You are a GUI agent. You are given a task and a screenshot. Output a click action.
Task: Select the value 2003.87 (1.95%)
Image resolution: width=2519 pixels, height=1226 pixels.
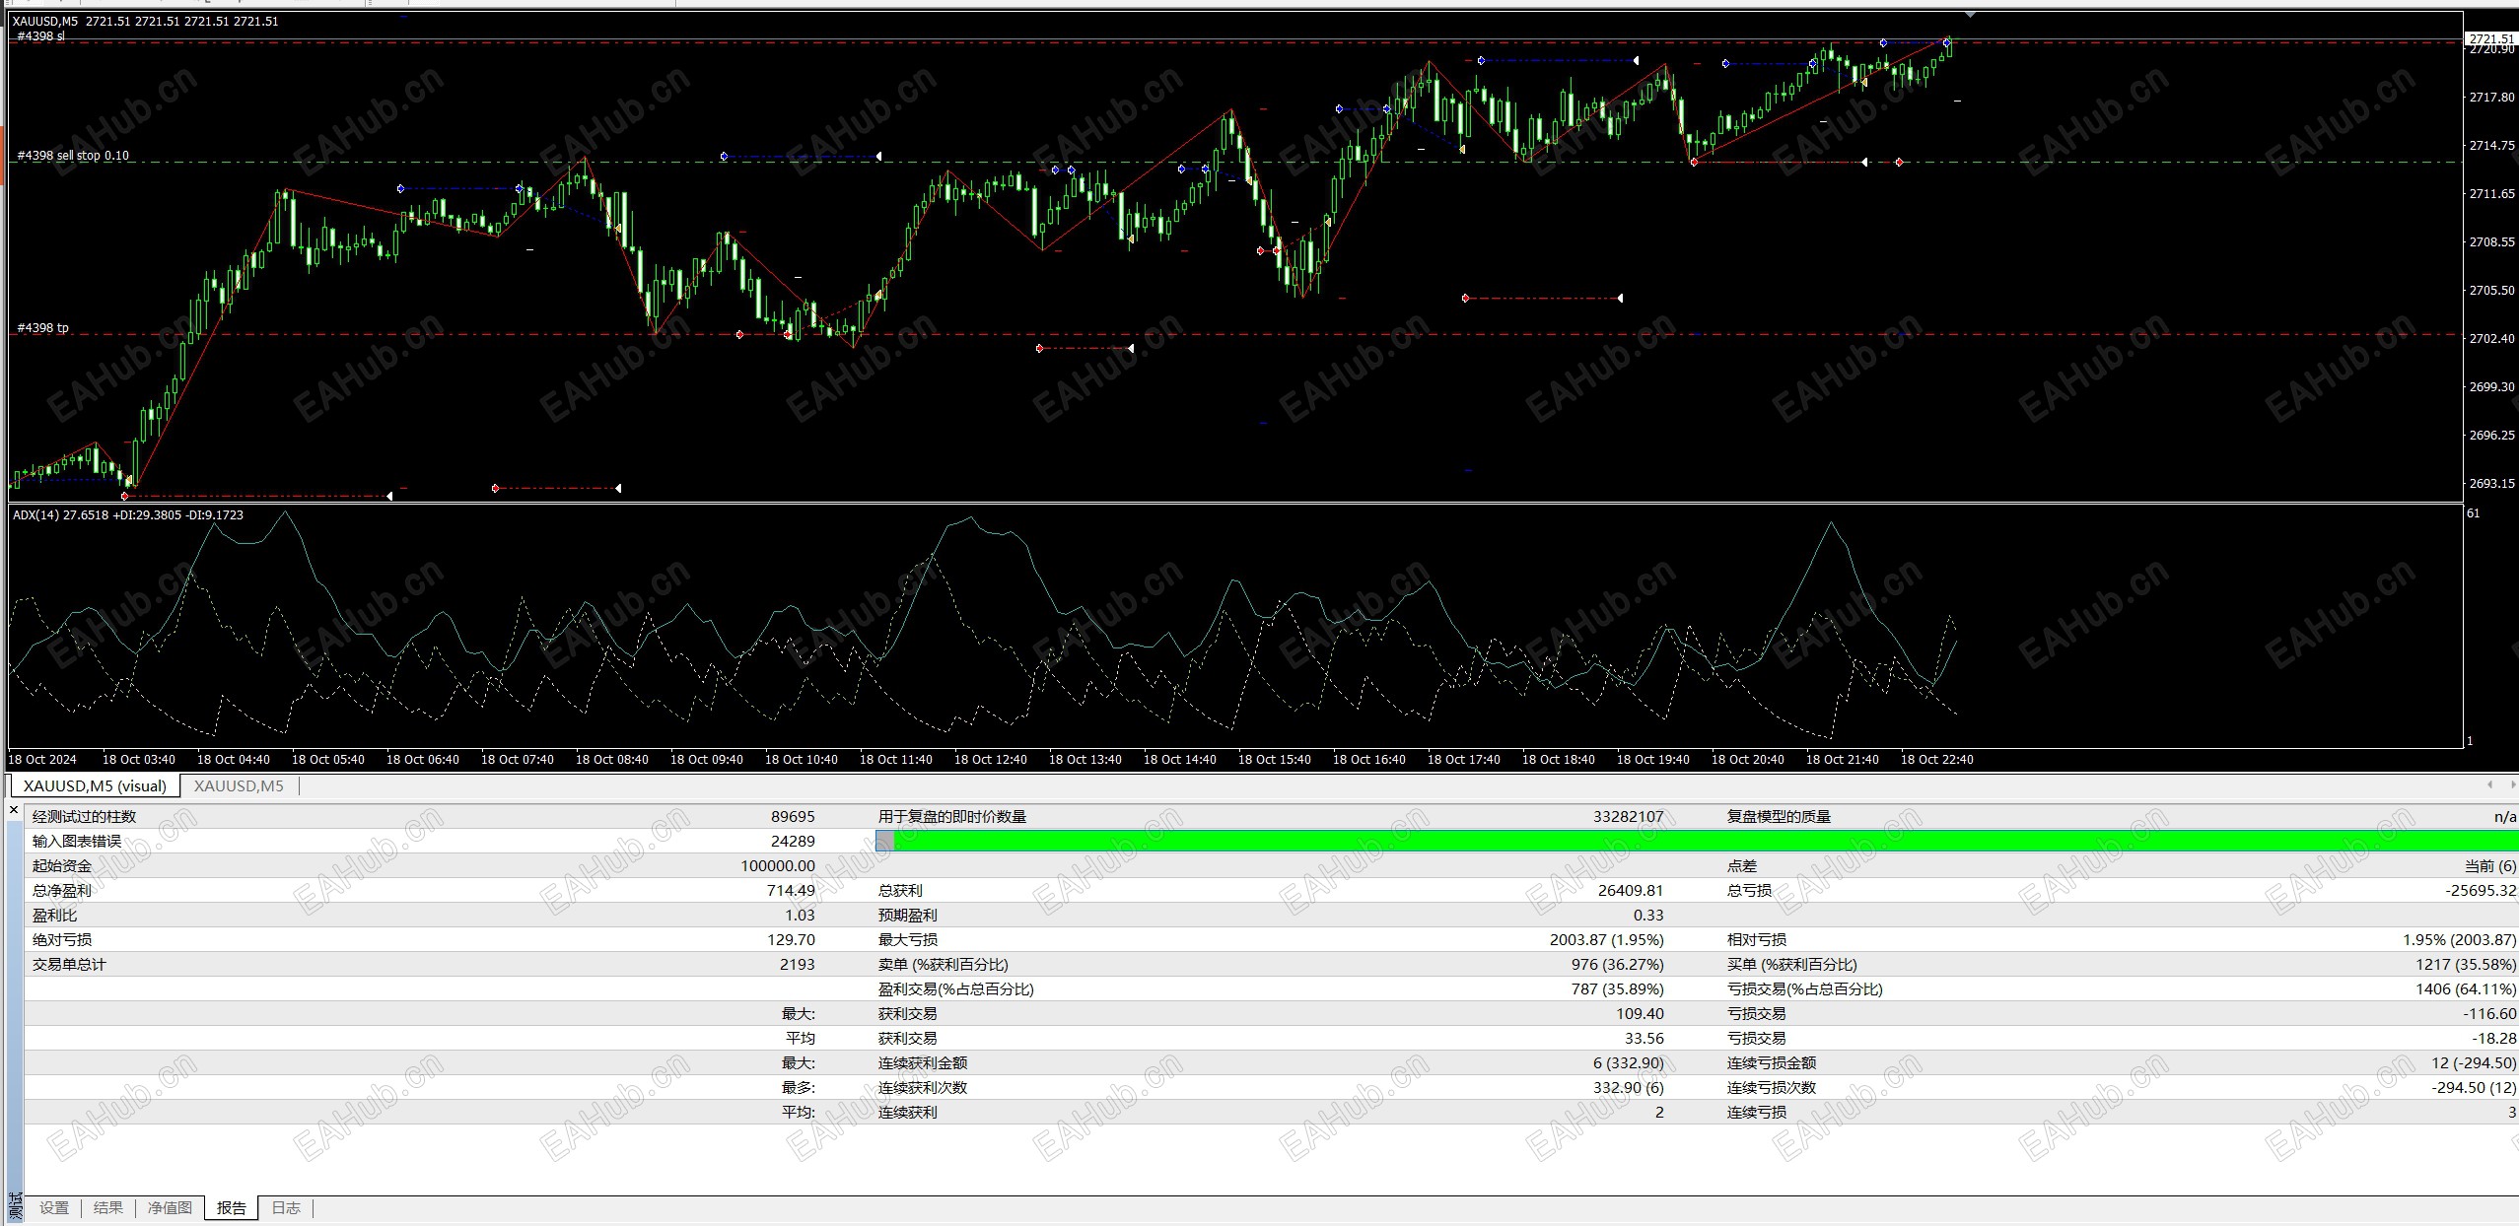coord(1606,939)
